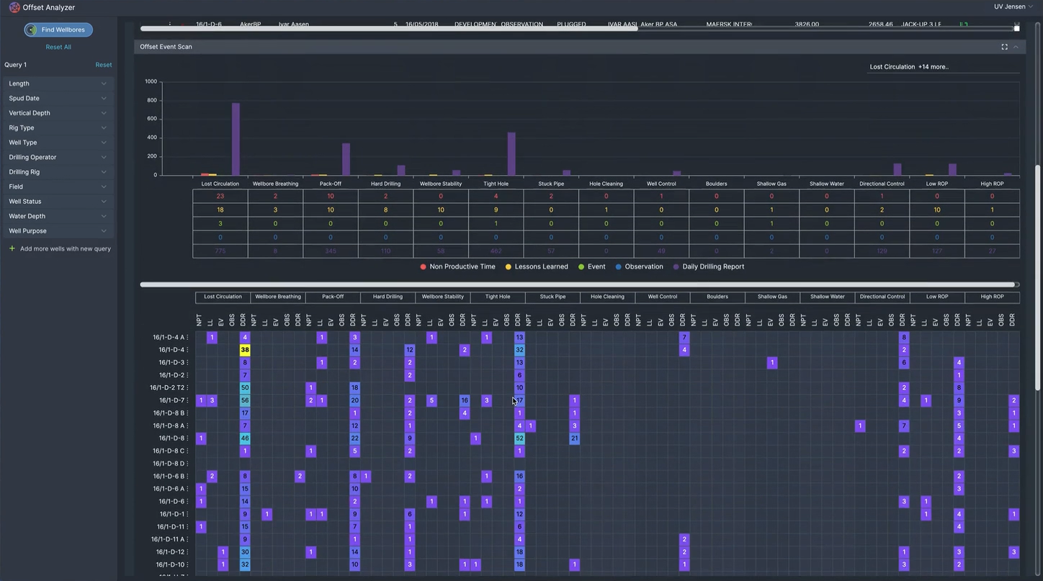Expand the Vertical Depth filter
Image resolution: width=1043 pixels, height=581 pixels.
(58, 113)
